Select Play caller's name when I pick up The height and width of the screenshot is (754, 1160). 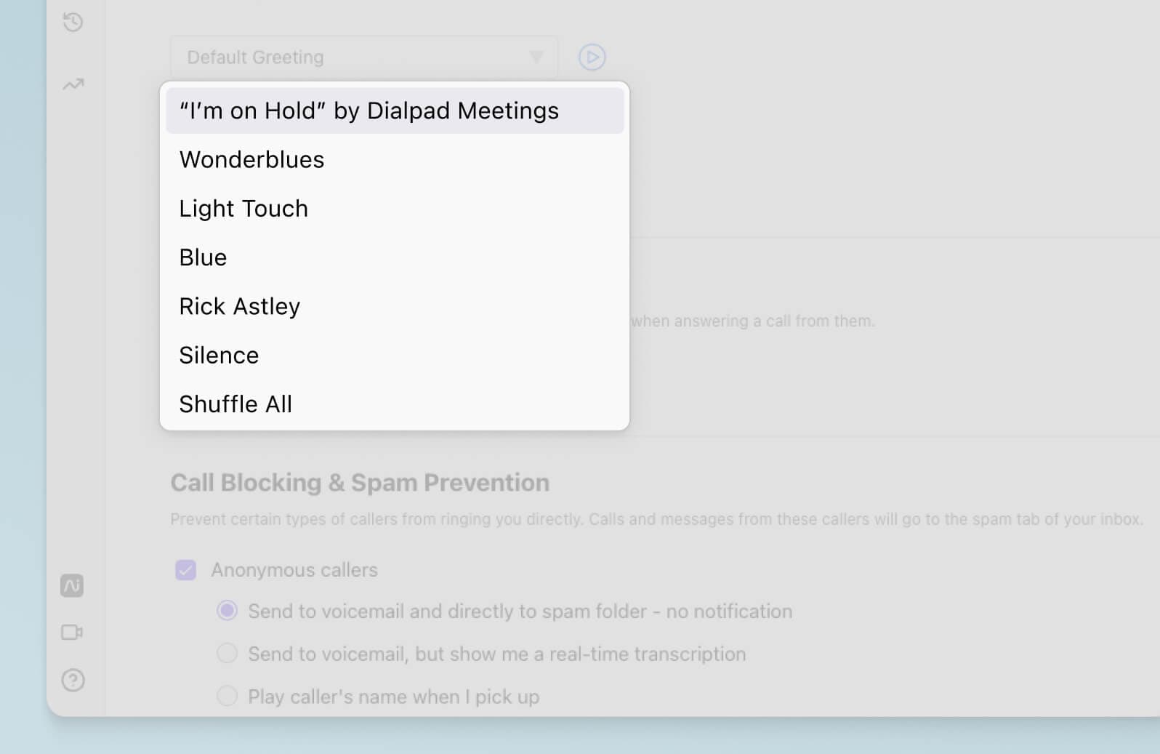pyautogui.click(x=227, y=696)
